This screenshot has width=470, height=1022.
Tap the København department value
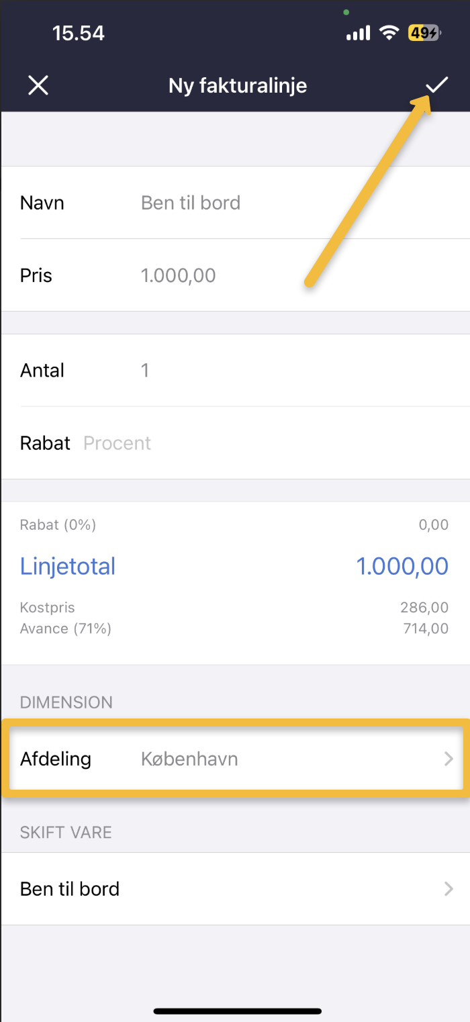189,759
